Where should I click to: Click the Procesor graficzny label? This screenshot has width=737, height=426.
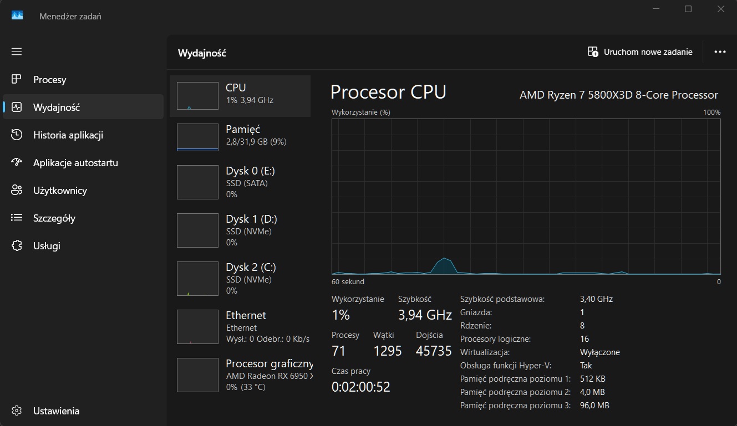[x=269, y=364]
